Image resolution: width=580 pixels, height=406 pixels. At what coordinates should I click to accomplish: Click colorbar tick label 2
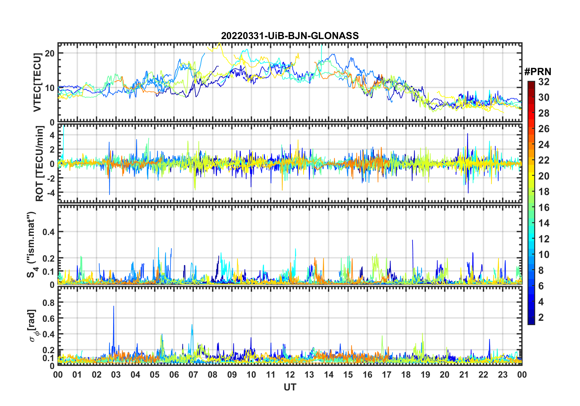[541, 317]
